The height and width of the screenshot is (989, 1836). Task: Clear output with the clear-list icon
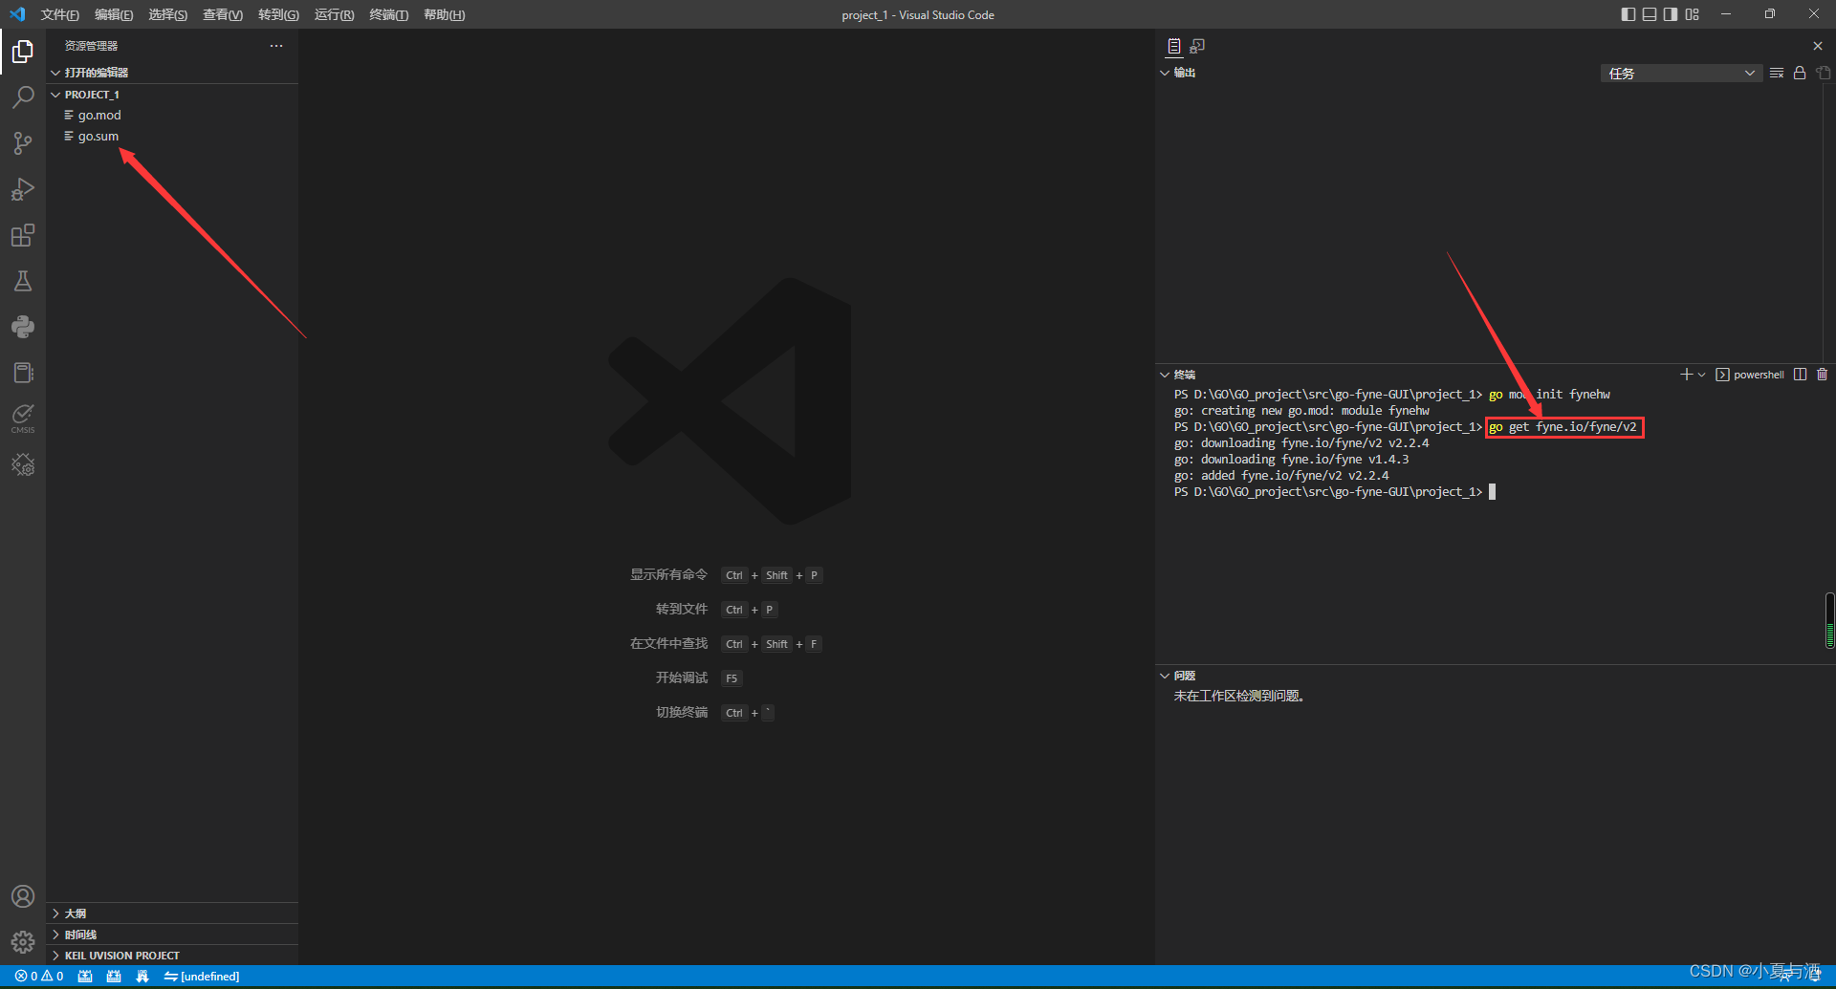[1777, 73]
